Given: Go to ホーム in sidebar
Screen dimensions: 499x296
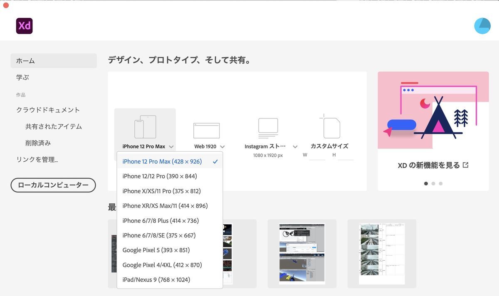Looking at the screenshot, I should coord(54,61).
